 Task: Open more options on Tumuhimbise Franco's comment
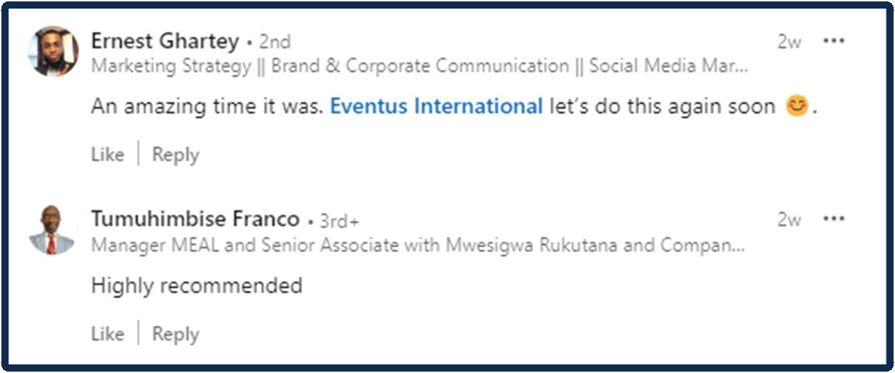point(833,219)
